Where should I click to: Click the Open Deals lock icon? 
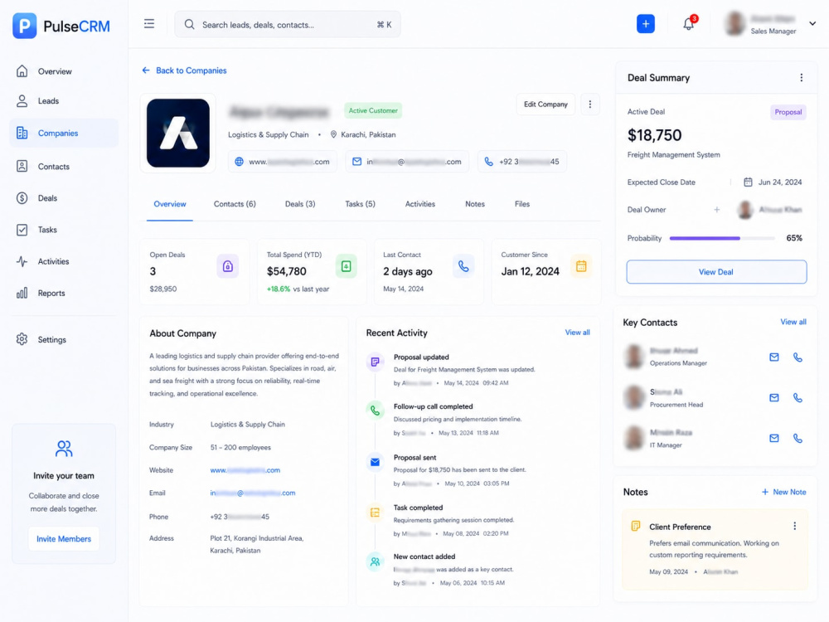(227, 266)
